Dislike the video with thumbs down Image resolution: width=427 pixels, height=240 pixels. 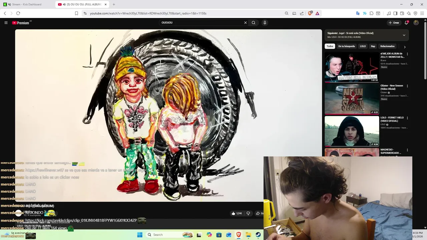[248, 213]
